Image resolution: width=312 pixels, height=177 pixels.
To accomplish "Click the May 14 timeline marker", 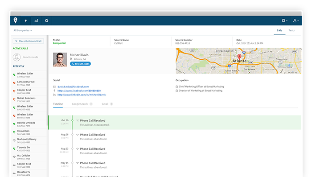I will 72,163.
